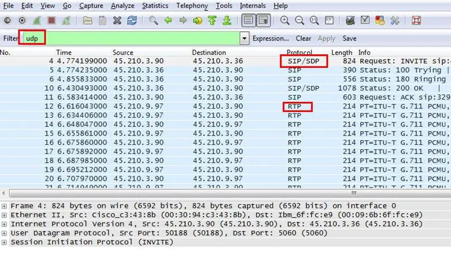451x258 pixels.
Task: Click the go to first packet icon
Action: click(212, 21)
